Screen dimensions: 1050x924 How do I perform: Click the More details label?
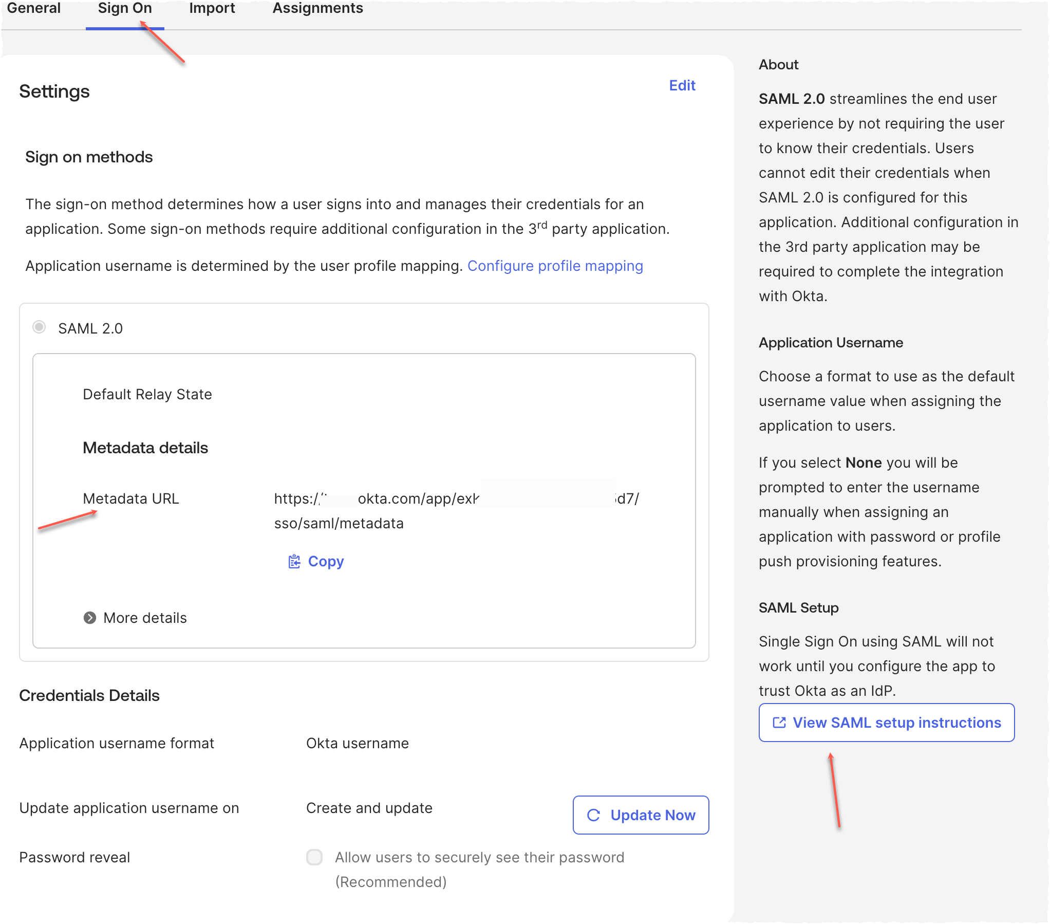(x=145, y=618)
